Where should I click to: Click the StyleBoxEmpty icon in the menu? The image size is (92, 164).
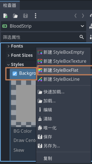tap(40, 52)
